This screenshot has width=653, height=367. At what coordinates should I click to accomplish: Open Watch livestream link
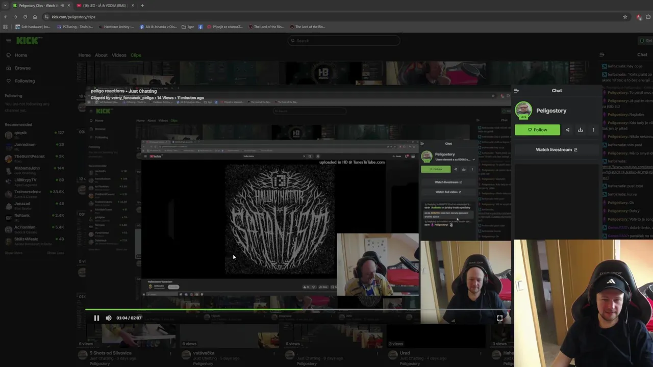point(557,150)
